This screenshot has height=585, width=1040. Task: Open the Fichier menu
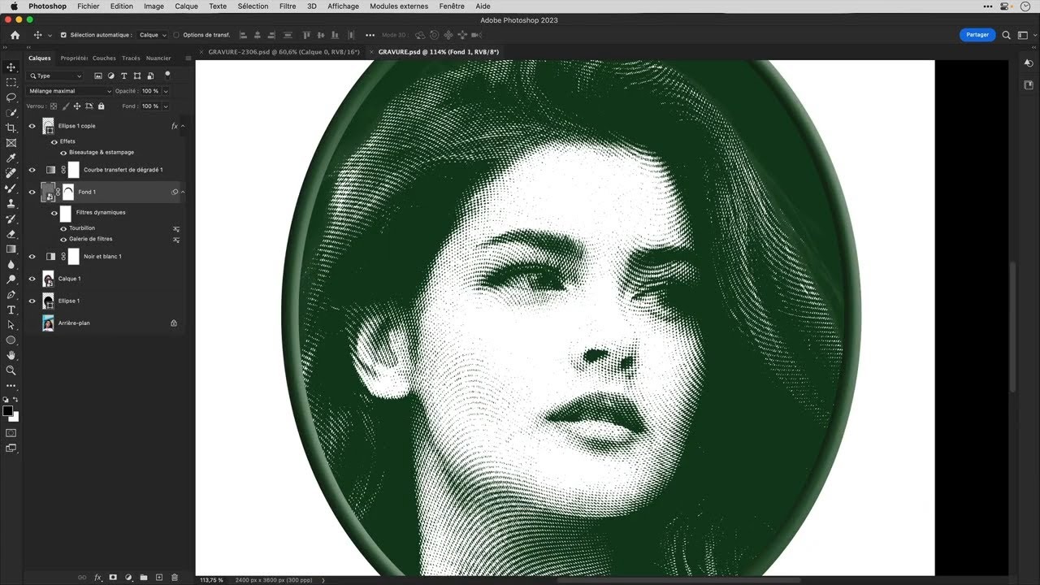pyautogui.click(x=89, y=6)
